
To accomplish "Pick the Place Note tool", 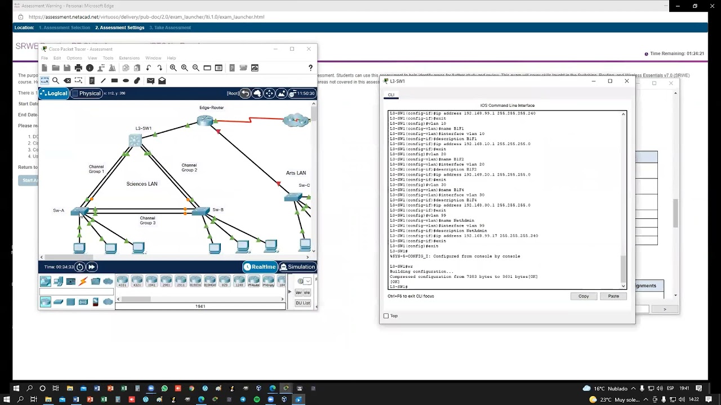I will 92,80.
